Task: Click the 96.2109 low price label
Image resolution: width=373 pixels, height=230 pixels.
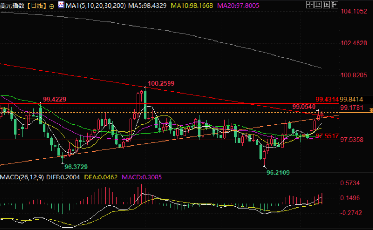Action: pos(278,172)
